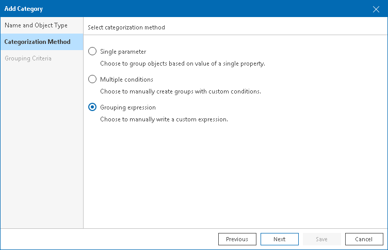Click the 'Multiple conditions' label text
This screenshot has width=388, height=250.
click(126, 80)
